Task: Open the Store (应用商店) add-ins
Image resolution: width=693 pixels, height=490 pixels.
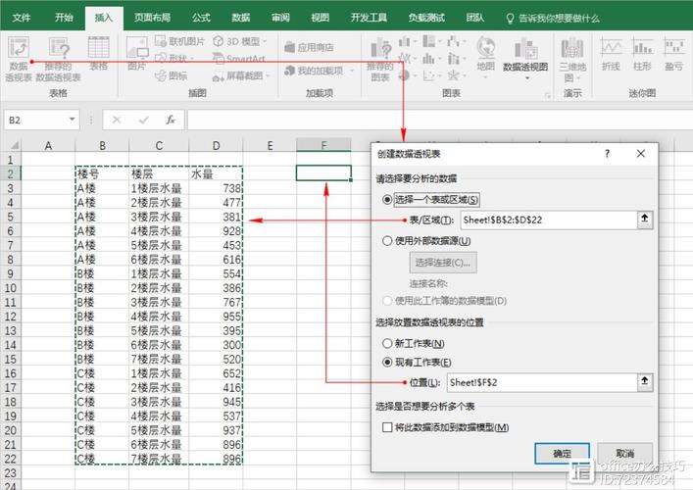Action: 310,47
